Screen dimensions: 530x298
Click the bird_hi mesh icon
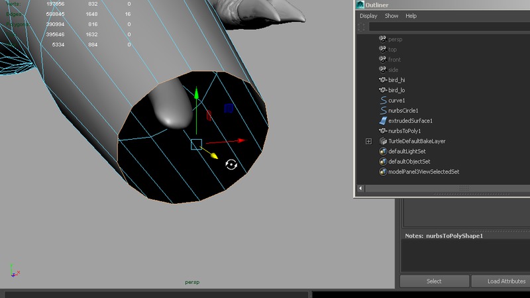[383, 80]
